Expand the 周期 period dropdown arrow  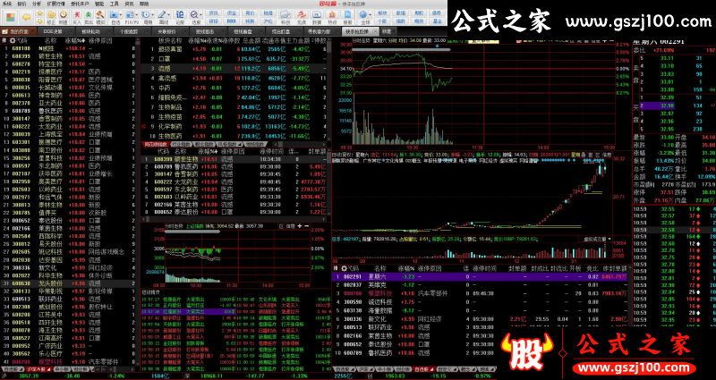tap(152, 14)
